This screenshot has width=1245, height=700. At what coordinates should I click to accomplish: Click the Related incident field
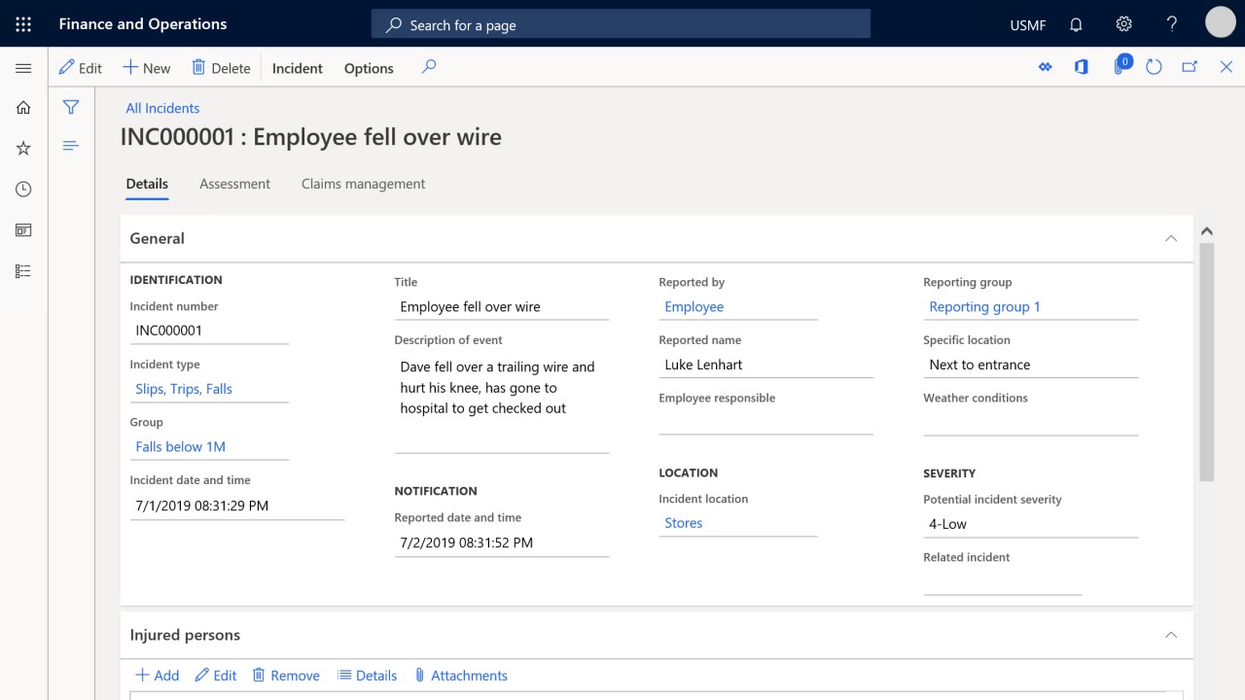coord(1003,582)
